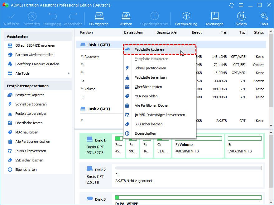Click partition list scrollbar down arrow
This screenshot has width=274, height=205.
[271, 125]
